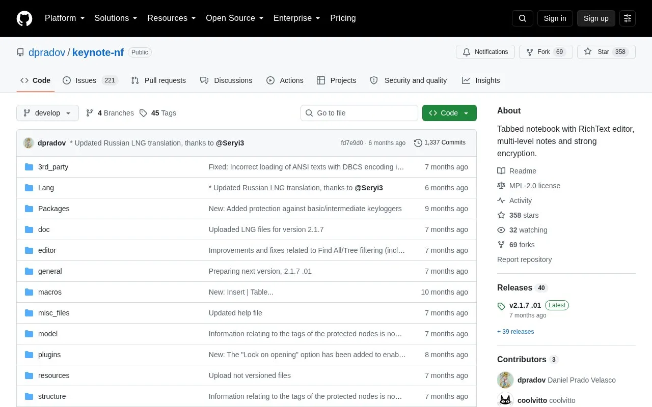Click the branch icon beside 4 Branches

(90, 113)
